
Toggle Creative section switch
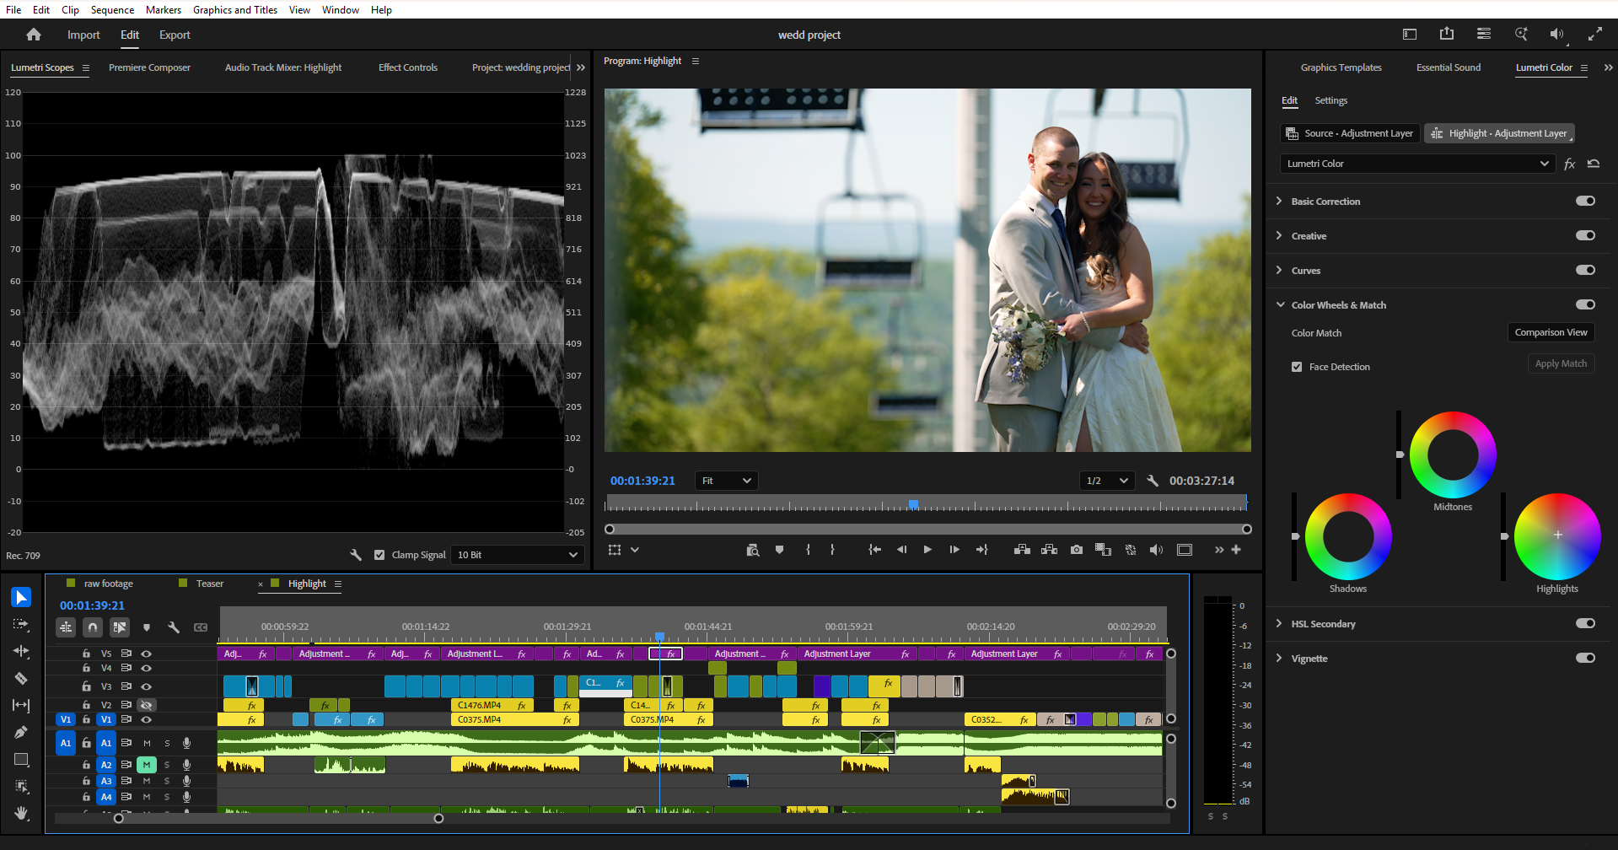1585,235
